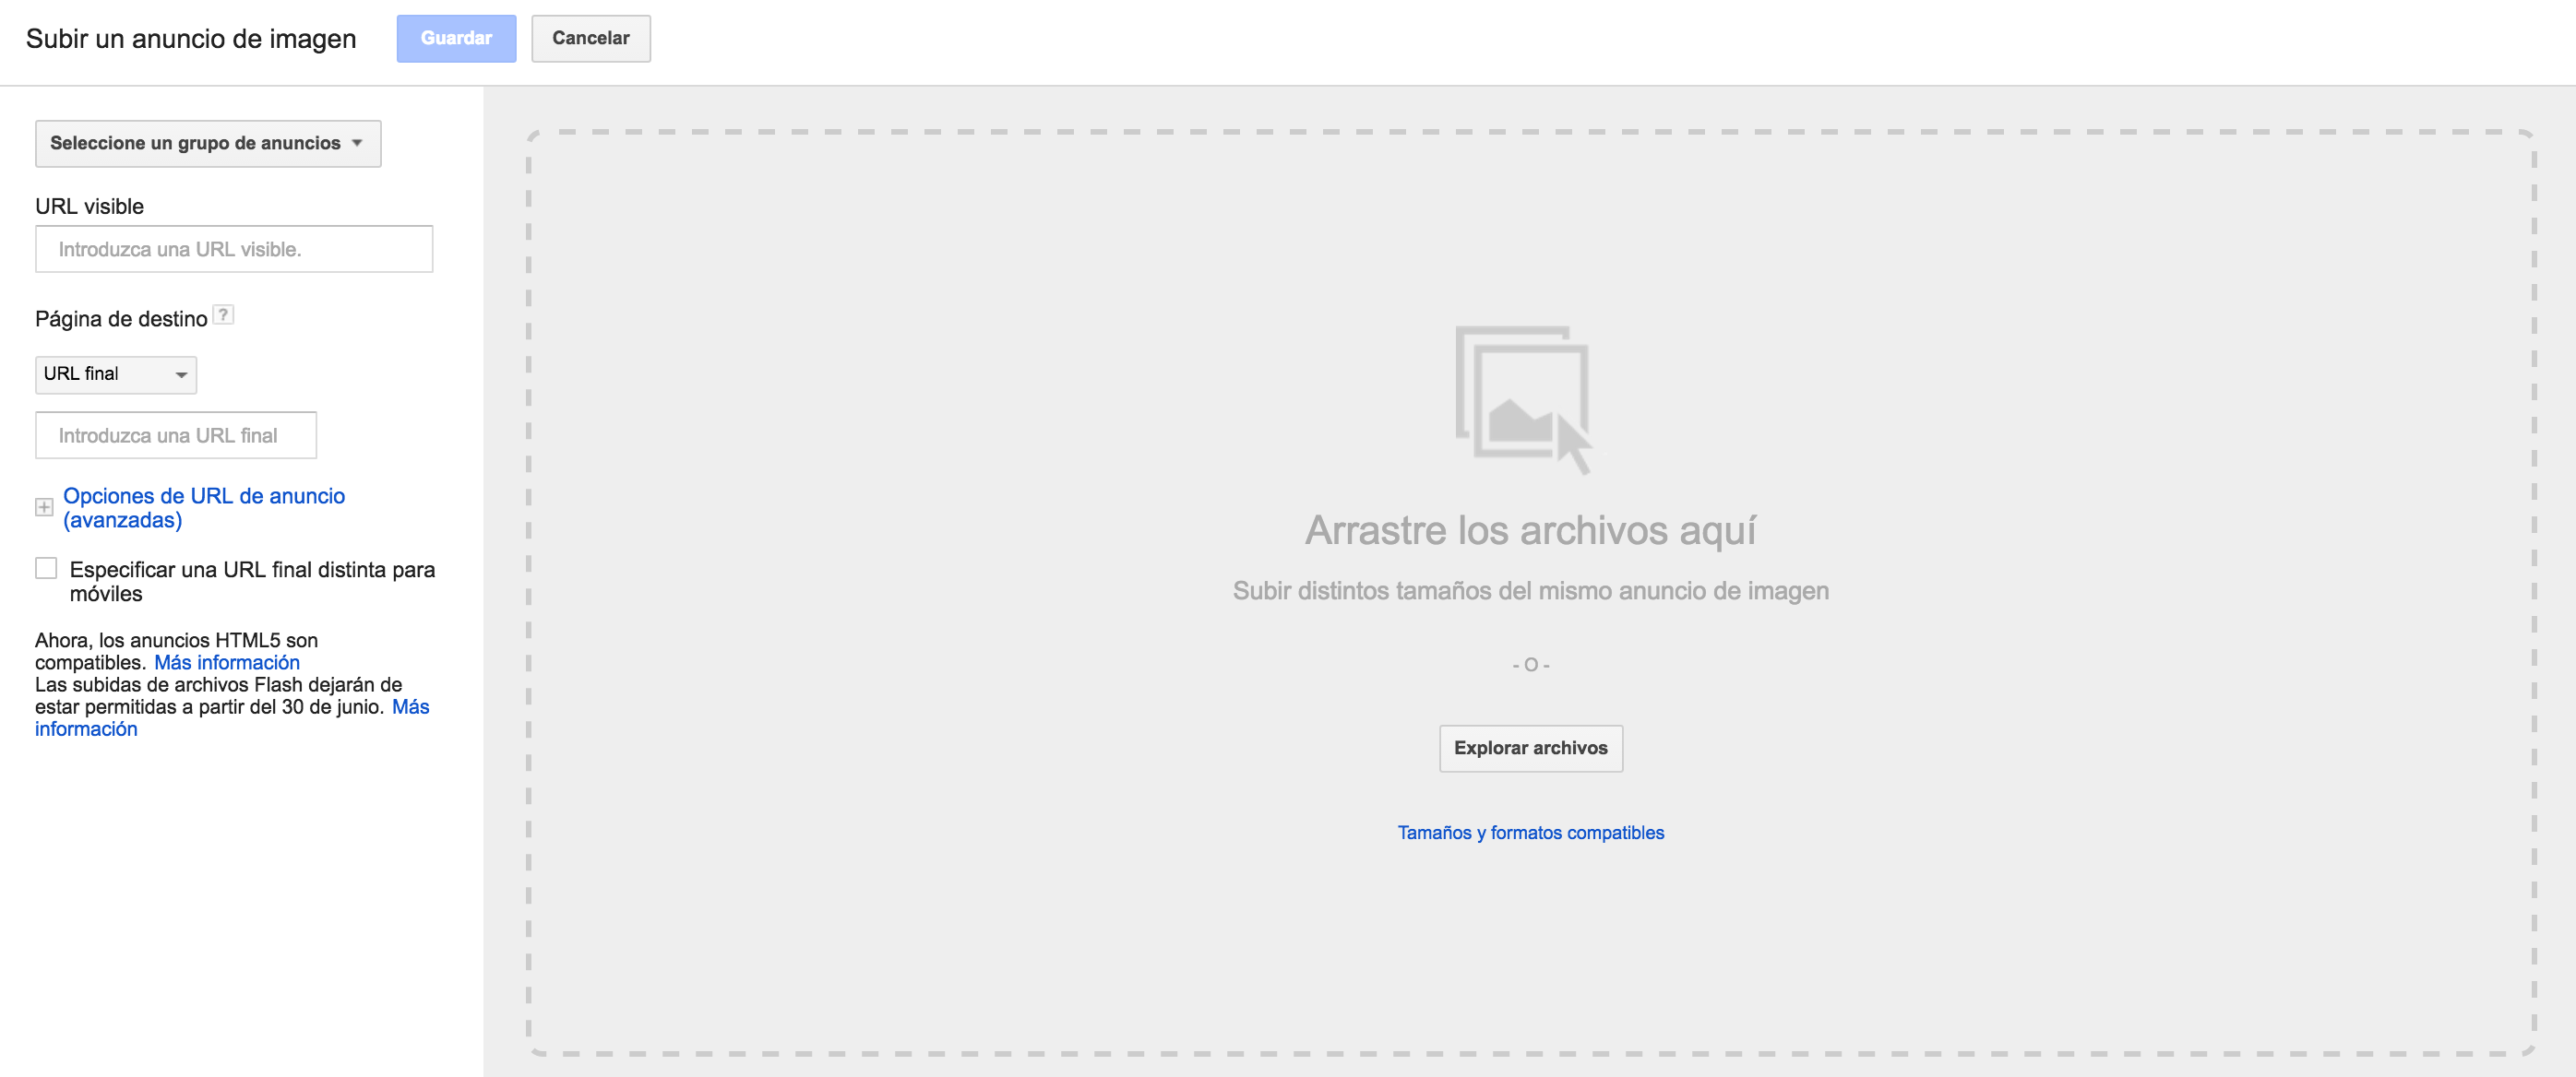2576x1077 pixels.
Task: Click Cancelar to discard the upload
Action: click(x=590, y=37)
